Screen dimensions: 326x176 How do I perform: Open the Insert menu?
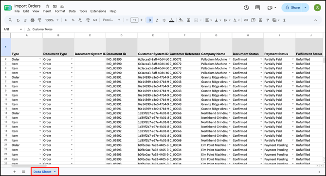pyautogui.click(x=47, y=11)
